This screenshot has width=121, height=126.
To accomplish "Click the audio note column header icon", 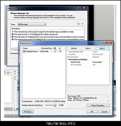I will [60, 48].
